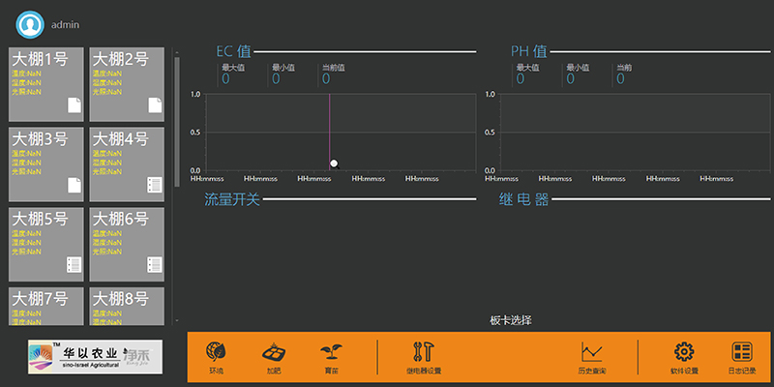Click the EC 当前值 value
This screenshot has height=387, width=774.
point(326,79)
